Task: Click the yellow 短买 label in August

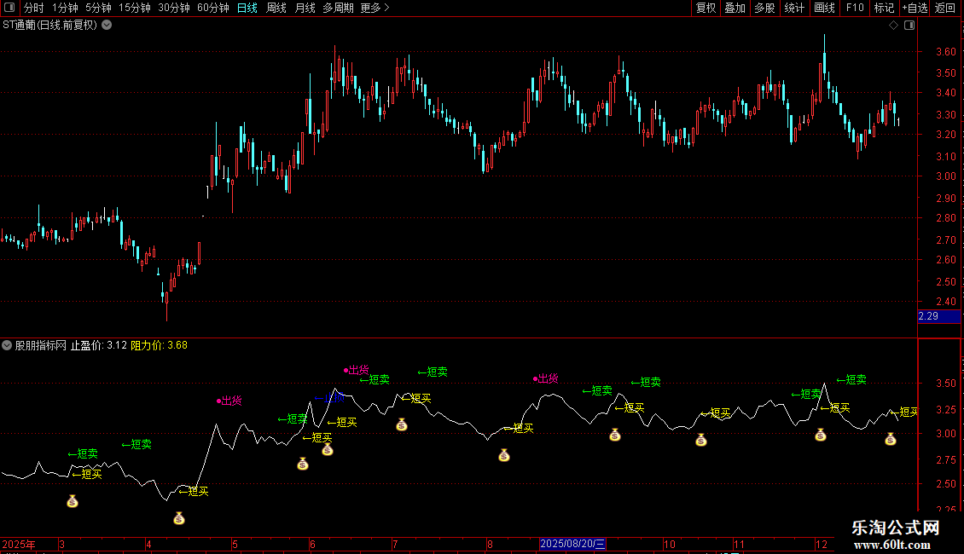Action: click(519, 428)
